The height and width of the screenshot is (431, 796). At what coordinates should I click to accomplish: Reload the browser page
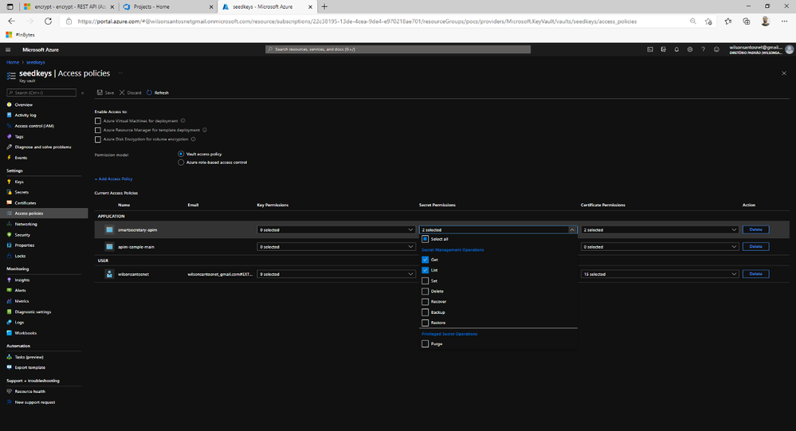pyautogui.click(x=49, y=22)
